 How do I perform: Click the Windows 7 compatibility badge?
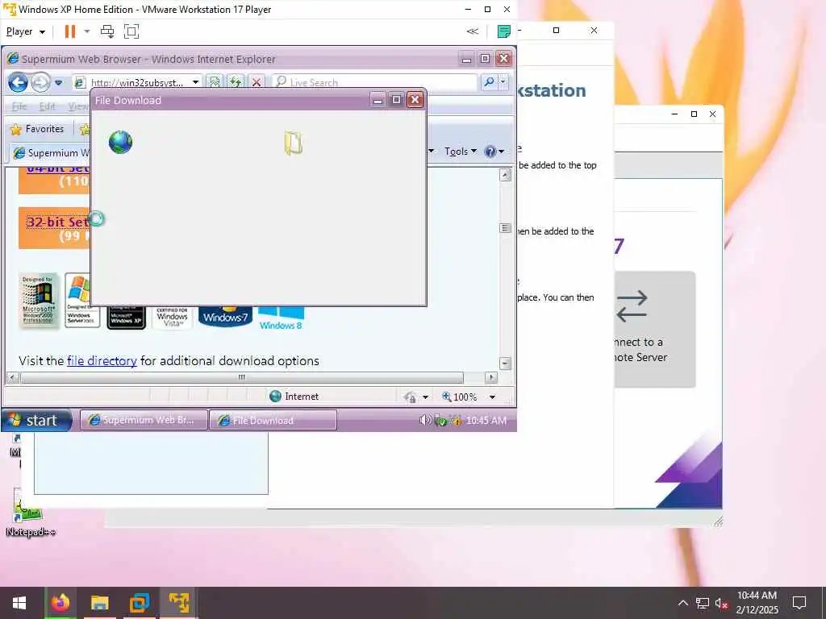225,316
